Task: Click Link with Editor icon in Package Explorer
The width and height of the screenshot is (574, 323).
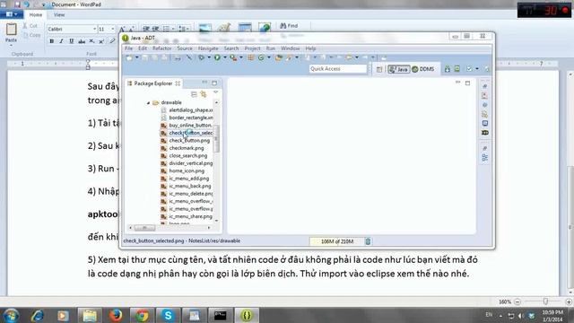Action: (x=204, y=94)
